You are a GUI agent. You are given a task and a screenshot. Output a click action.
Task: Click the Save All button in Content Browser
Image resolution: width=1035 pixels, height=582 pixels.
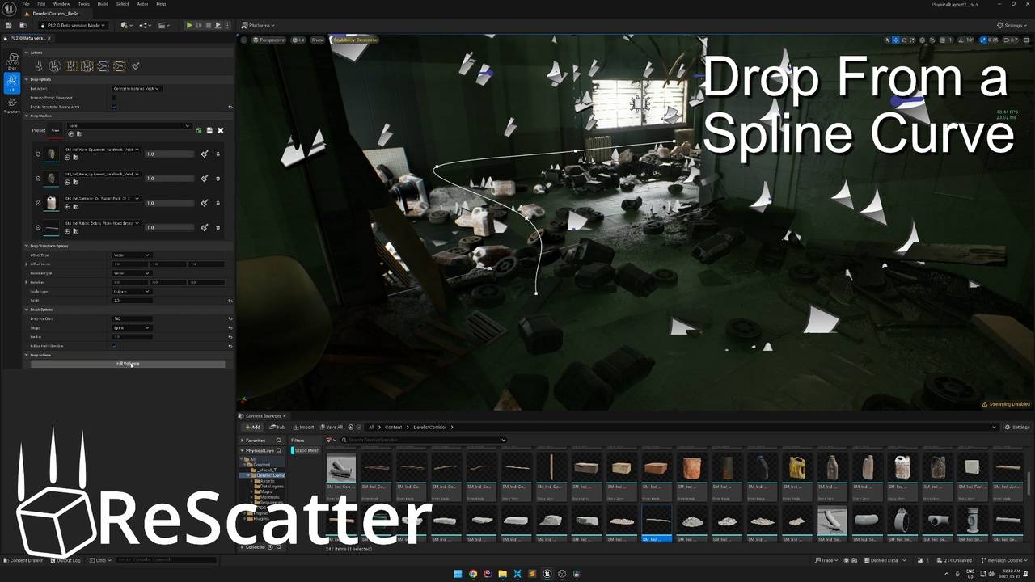point(332,427)
